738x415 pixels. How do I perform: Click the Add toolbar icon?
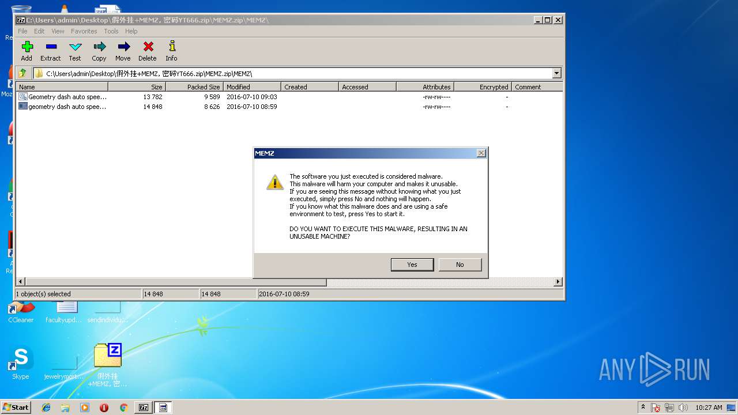27,51
